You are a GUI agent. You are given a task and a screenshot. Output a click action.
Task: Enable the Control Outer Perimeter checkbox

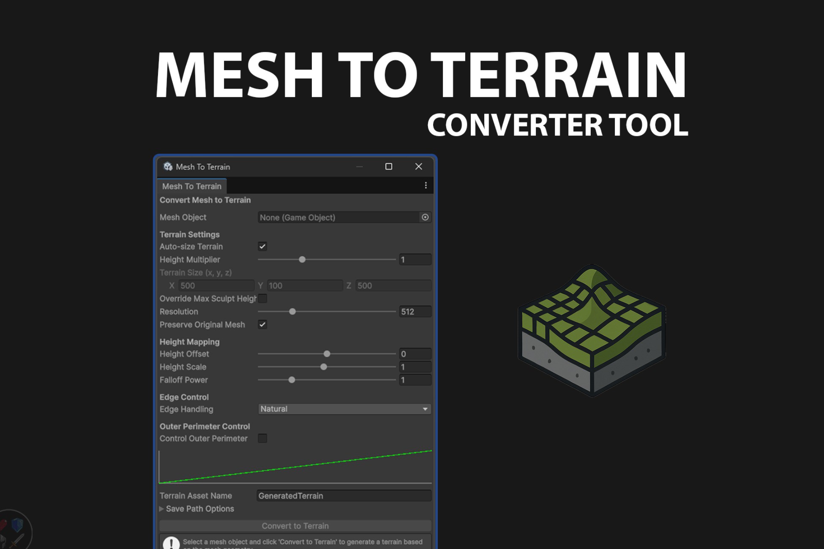coord(262,438)
